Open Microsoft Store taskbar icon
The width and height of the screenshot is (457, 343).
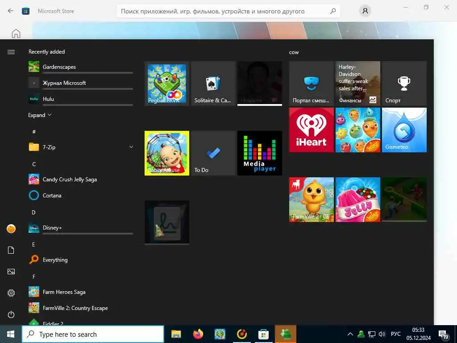tap(263, 334)
